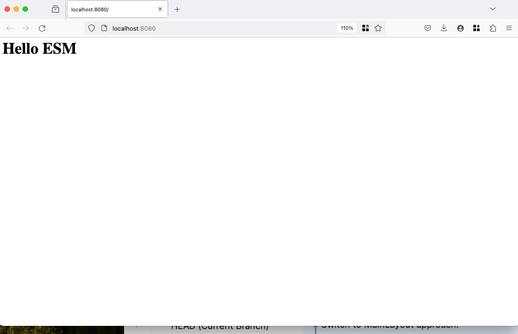Open the Pocket save icon

[427, 28]
